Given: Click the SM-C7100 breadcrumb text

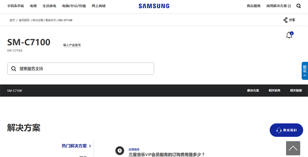Looking at the screenshot, I should click(65, 20).
